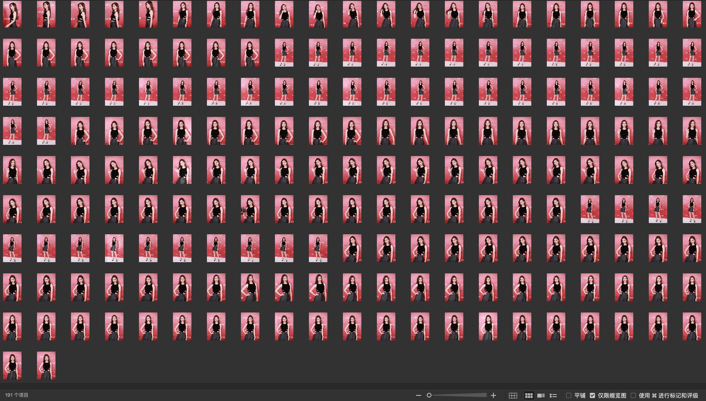The width and height of the screenshot is (706, 401).
Task: Select the last thumbnail in the top row
Action: [691, 14]
